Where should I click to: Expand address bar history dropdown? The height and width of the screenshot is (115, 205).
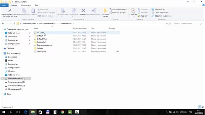(x=167, y=24)
